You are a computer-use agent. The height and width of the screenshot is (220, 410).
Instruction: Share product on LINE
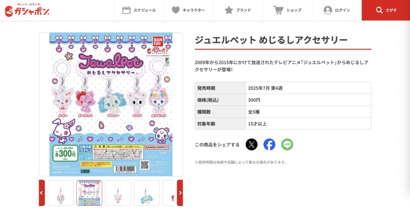pos(287,144)
